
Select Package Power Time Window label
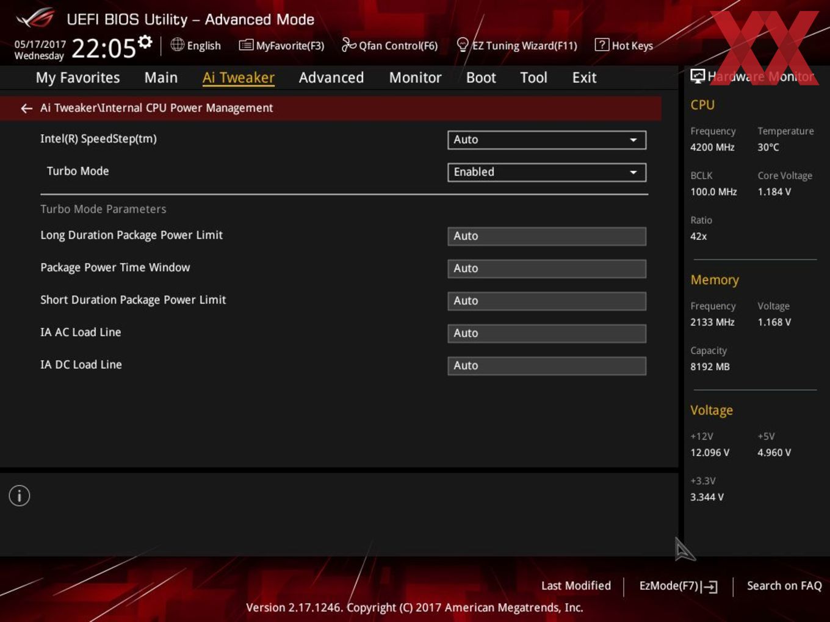point(115,268)
